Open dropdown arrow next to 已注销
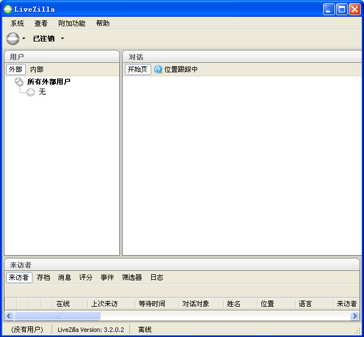 pos(62,38)
